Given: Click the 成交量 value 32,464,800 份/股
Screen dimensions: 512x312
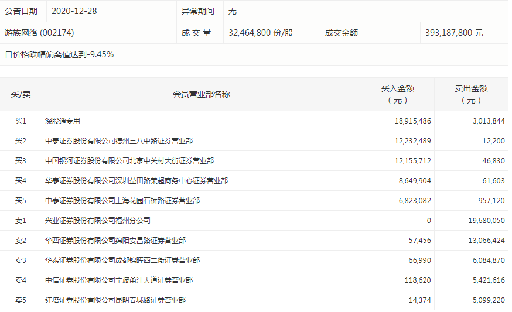Looking at the screenshot, I should tap(261, 33).
